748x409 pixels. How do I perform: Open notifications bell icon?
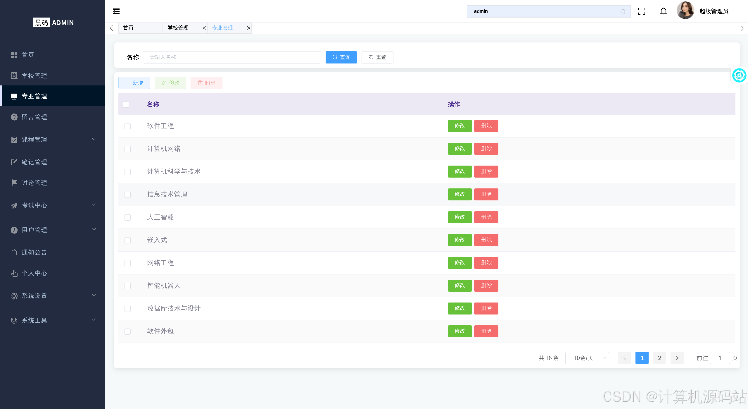coord(663,11)
